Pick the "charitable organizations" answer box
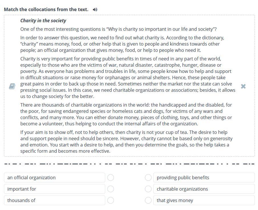 pos(204,189)
